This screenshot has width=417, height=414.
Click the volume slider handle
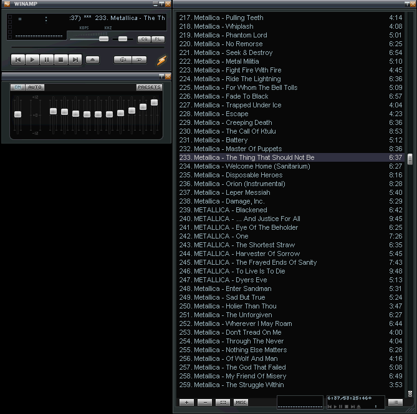(x=103, y=39)
